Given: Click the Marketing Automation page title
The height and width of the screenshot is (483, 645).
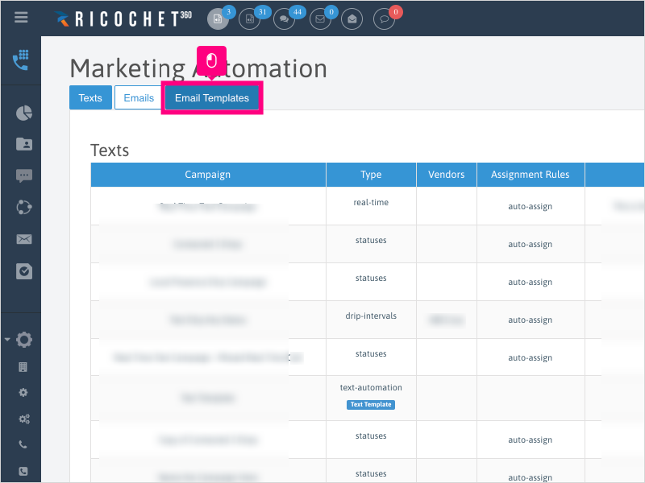Looking at the screenshot, I should [198, 68].
